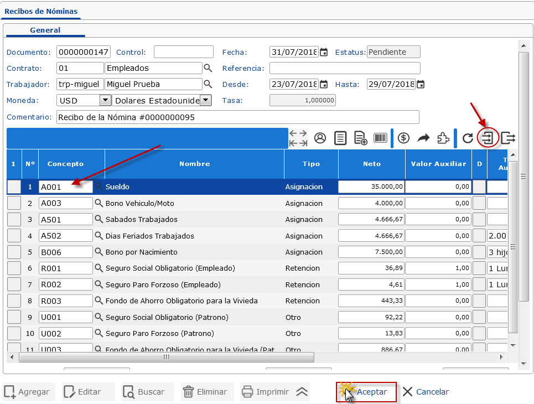This screenshot has height=404, width=534.
Task: Click the barcode icon in the toolbar
Action: click(380, 138)
